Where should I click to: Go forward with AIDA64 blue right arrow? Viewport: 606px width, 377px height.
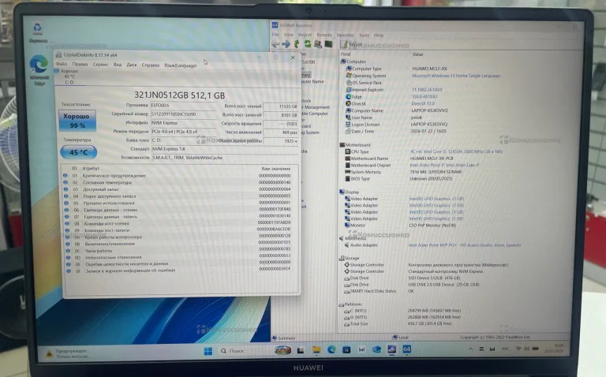click(x=286, y=44)
